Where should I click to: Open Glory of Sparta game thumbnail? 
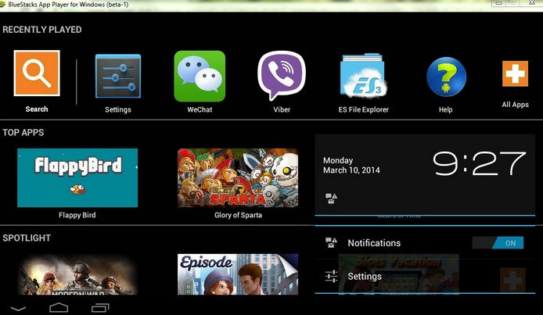pyautogui.click(x=238, y=177)
